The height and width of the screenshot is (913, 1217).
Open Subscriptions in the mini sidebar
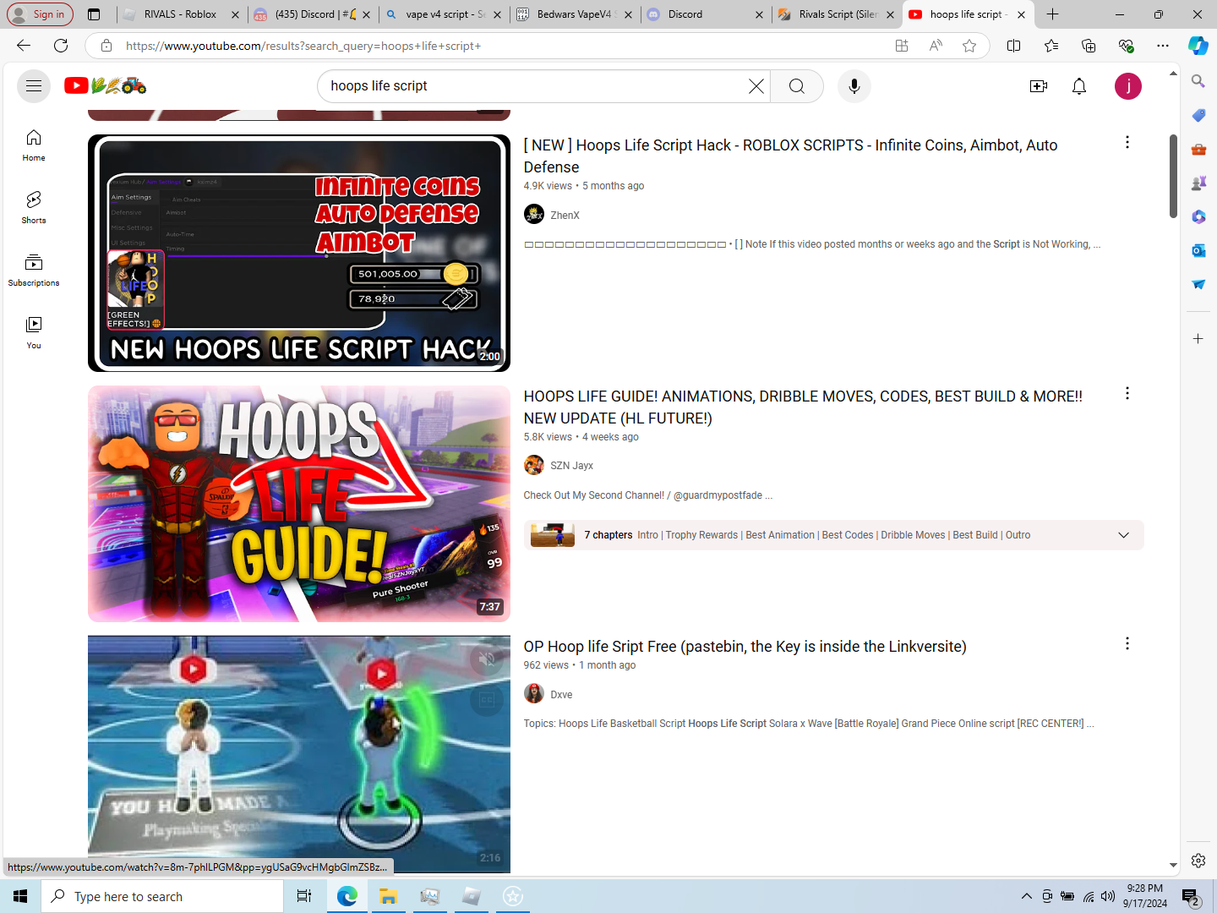coord(34,271)
